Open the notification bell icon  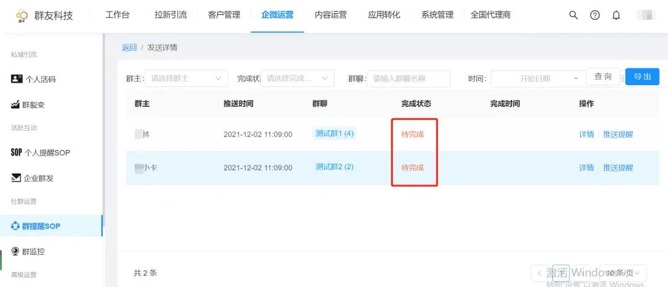[616, 15]
